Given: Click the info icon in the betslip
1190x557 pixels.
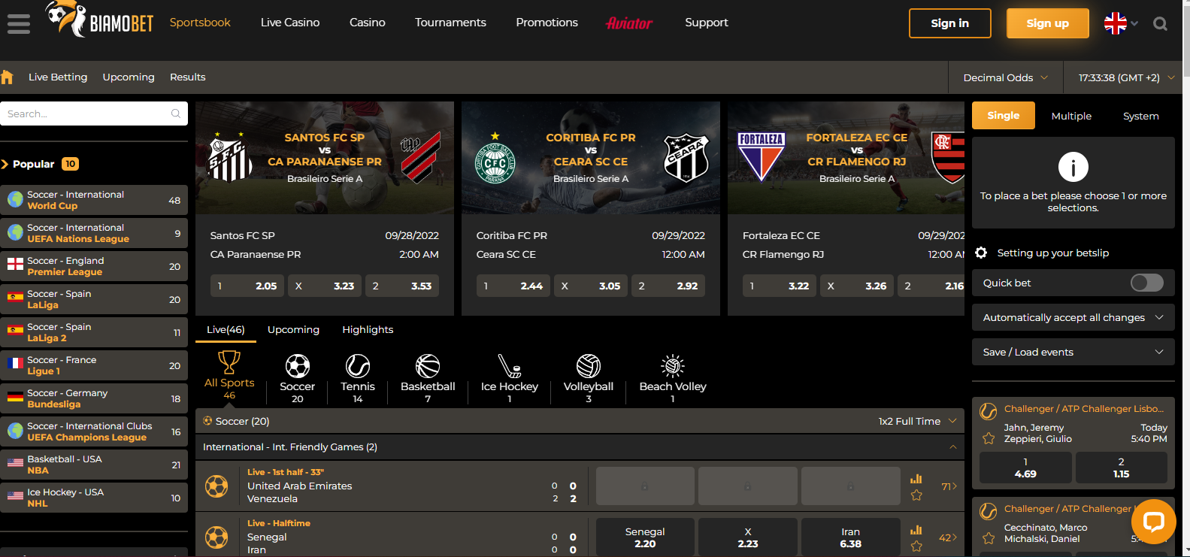Looking at the screenshot, I should 1073,167.
